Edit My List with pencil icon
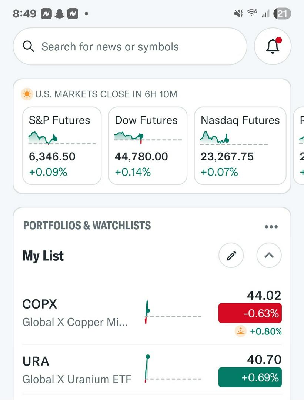Viewport: 304px width, 400px height. (231, 255)
